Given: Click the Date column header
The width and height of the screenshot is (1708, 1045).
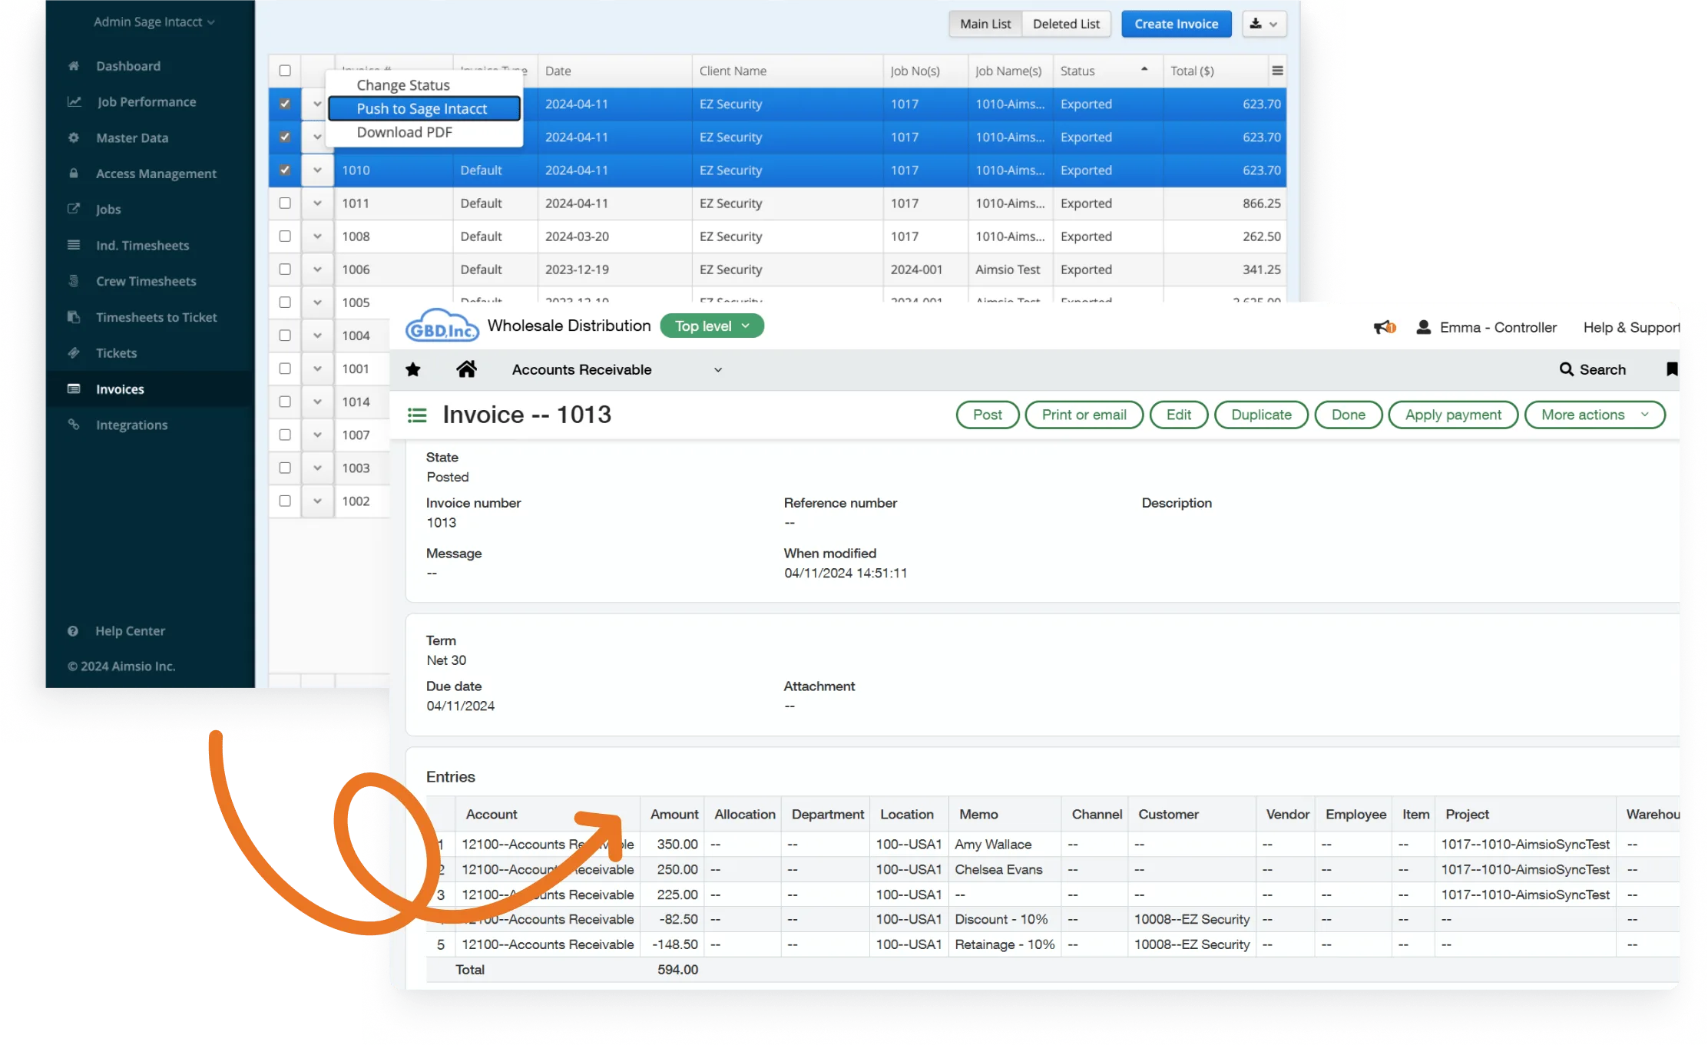Looking at the screenshot, I should click(558, 71).
